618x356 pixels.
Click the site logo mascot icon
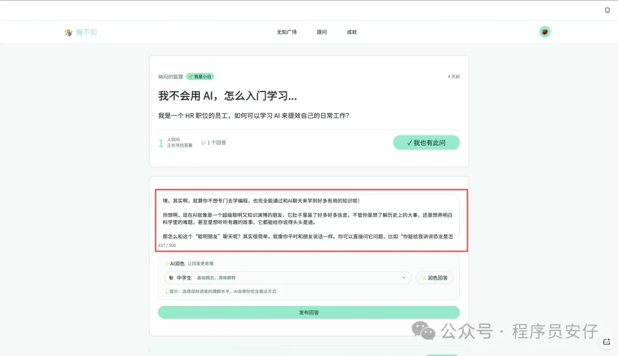(69, 33)
